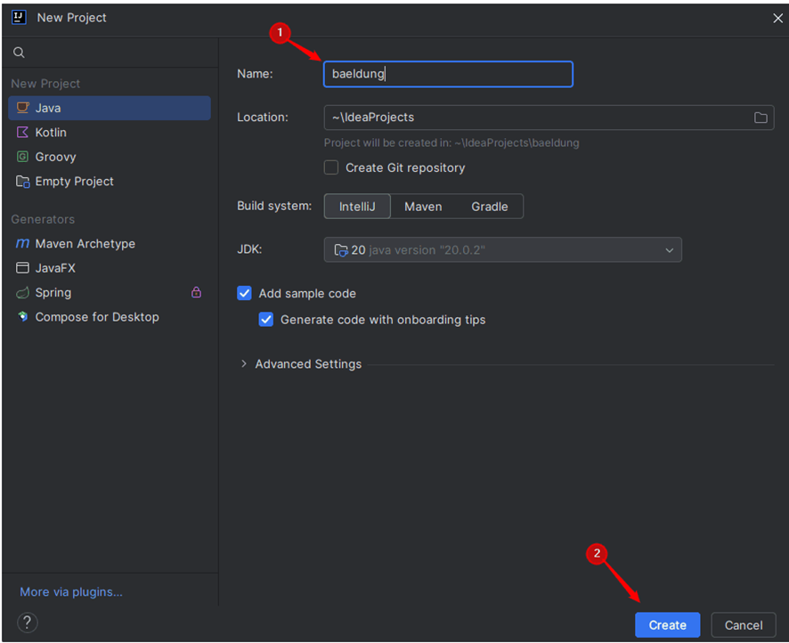Enable Create Git repository checkbox
Image resolution: width=789 pixels, height=643 pixels.
click(x=331, y=167)
